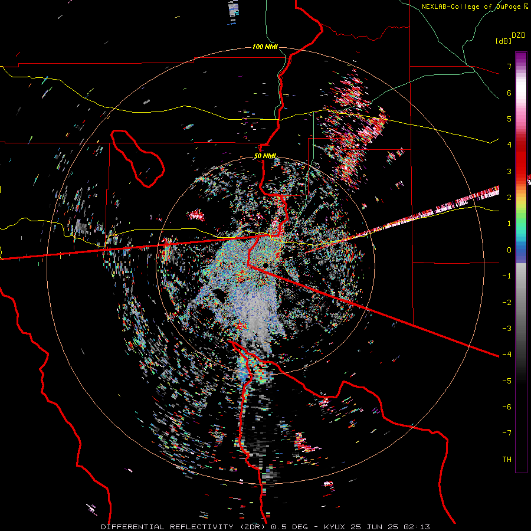Image resolution: width=531 pixels, height=531 pixels.
Task: Click the '0' value on color scale
Action: coord(509,250)
